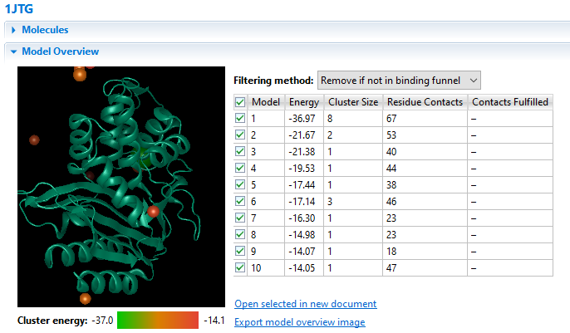The image size is (570, 333).
Task: Click energy value -17.14
Action: pyautogui.click(x=302, y=202)
